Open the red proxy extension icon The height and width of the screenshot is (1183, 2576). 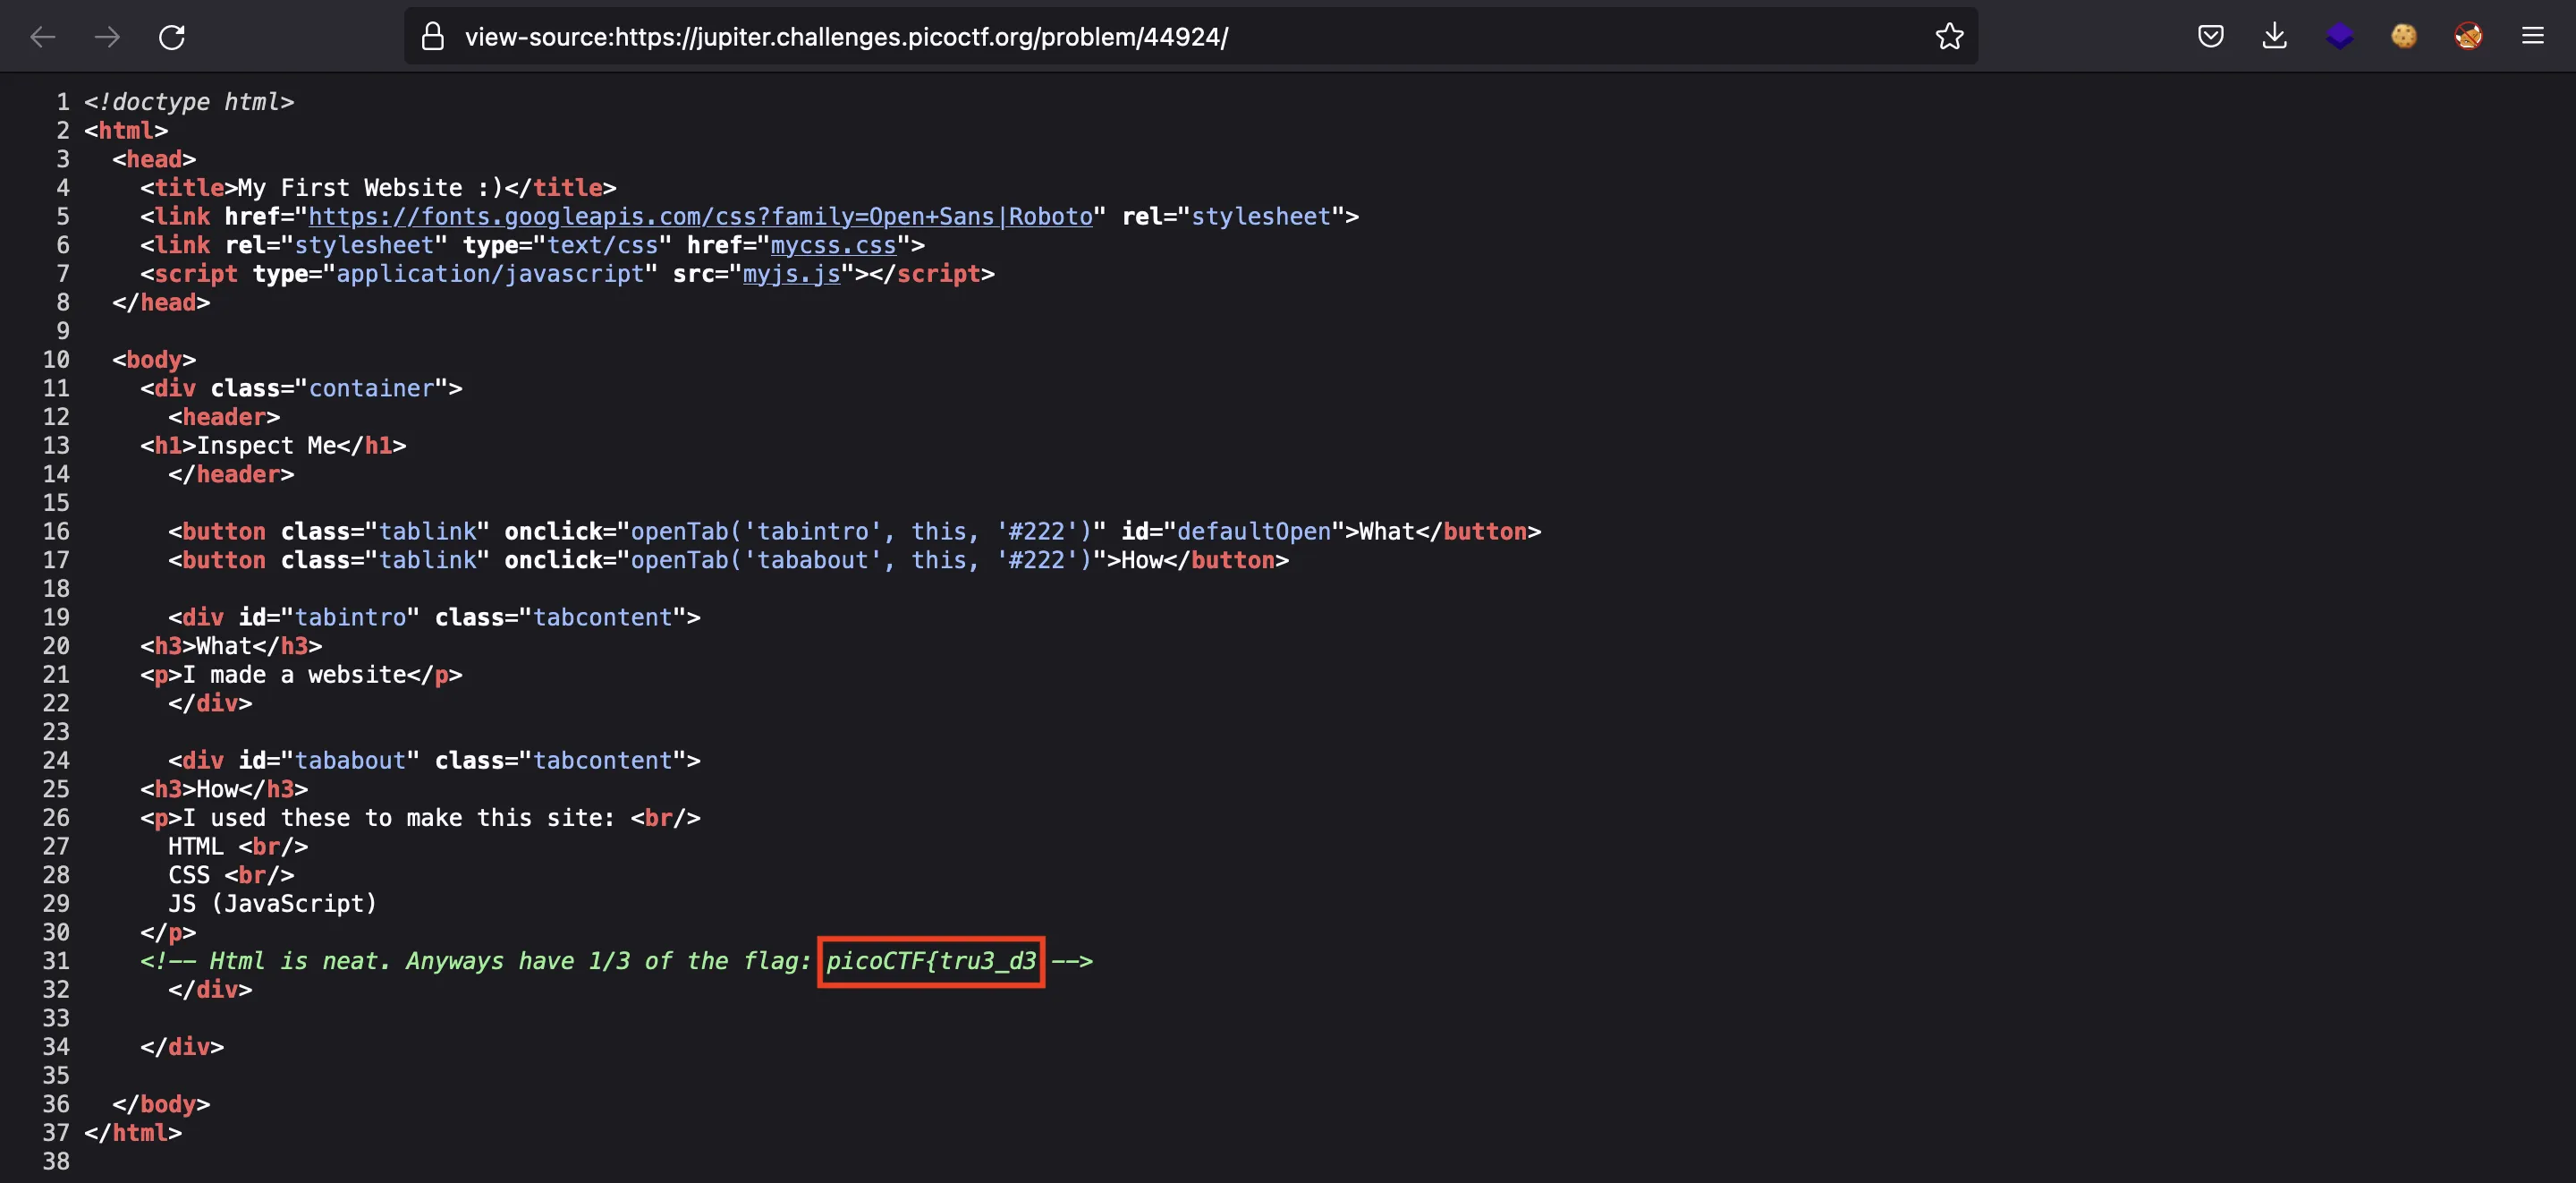click(x=2468, y=37)
